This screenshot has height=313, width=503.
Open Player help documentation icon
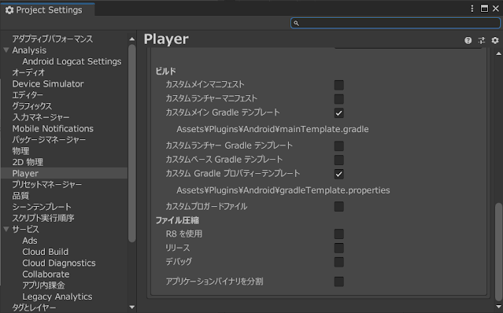point(468,40)
